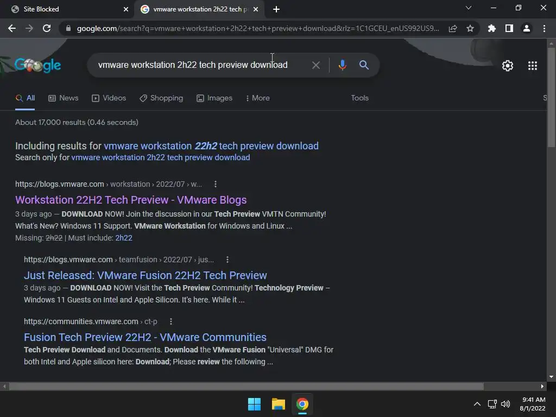Switch to the Site Blocked tab

67,9
